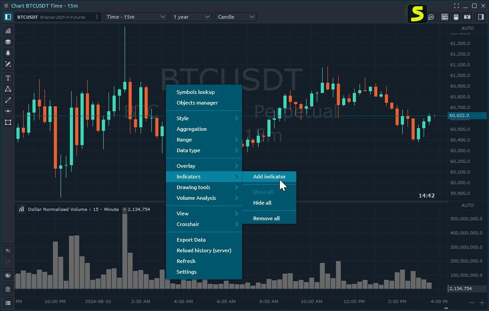Click Dollar Normalized Volume indicator icon
Viewport: 489px width, 311px height.
pyautogui.click(x=21, y=209)
